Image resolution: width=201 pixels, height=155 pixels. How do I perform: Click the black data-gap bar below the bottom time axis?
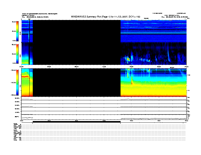(77, 122)
